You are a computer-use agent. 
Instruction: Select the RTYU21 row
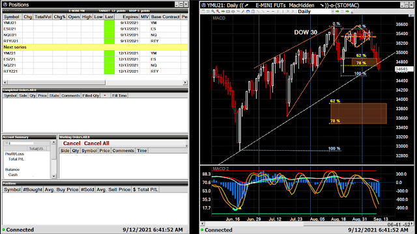point(95,41)
